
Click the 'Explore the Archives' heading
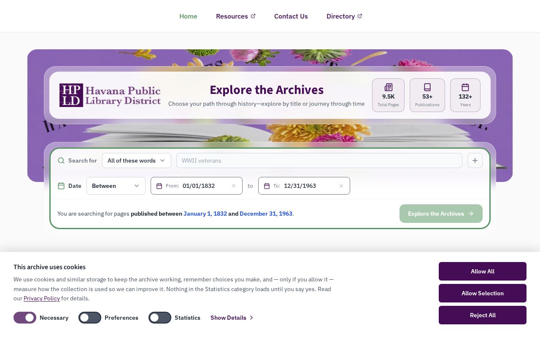point(267,90)
